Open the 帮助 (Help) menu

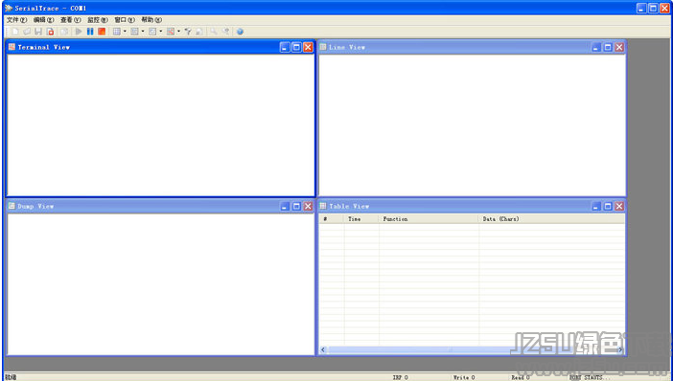click(x=151, y=20)
